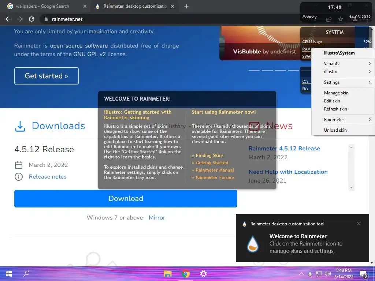Open the Action Center notifications icon
Image resolution: width=375 pixels, height=281 pixels.
[364, 274]
